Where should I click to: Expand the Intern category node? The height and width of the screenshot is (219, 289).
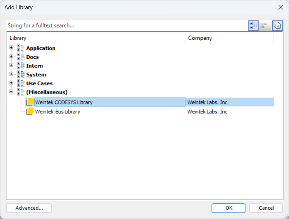coord(11,65)
